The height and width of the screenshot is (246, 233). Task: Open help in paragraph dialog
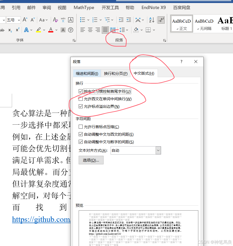[x=181, y=62]
